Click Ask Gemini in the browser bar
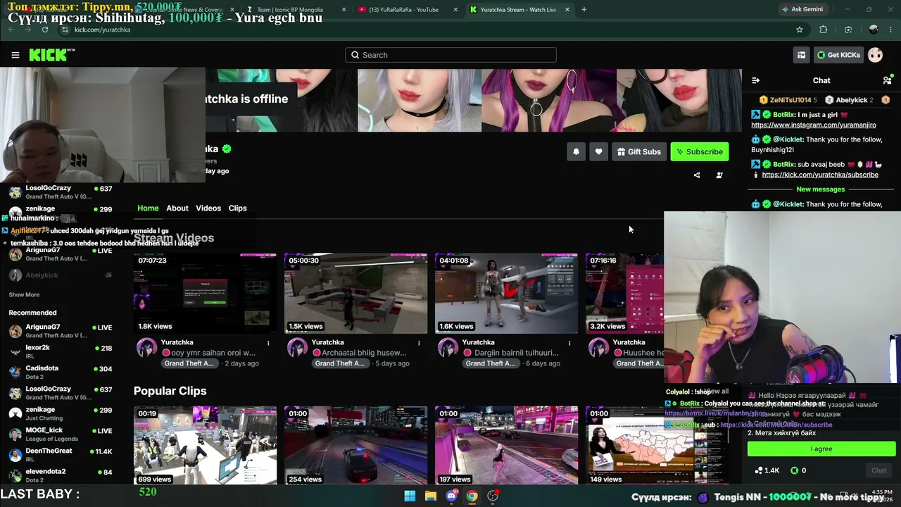The width and height of the screenshot is (901, 507). pyautogui.click(x=802, y=9)
